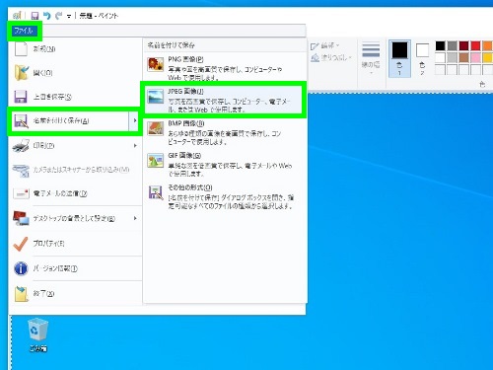
Task: Click the Undo arrow in the title bar
Action: [47, 16]
